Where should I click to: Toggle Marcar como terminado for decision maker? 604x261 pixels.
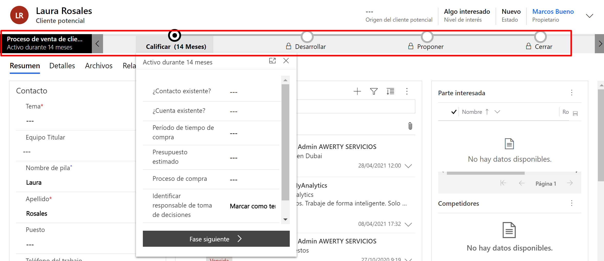pyautogui.click(x=253, y=206)
